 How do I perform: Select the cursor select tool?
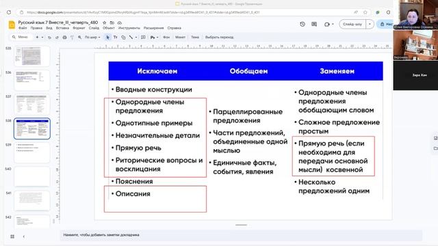click(107, 38)
